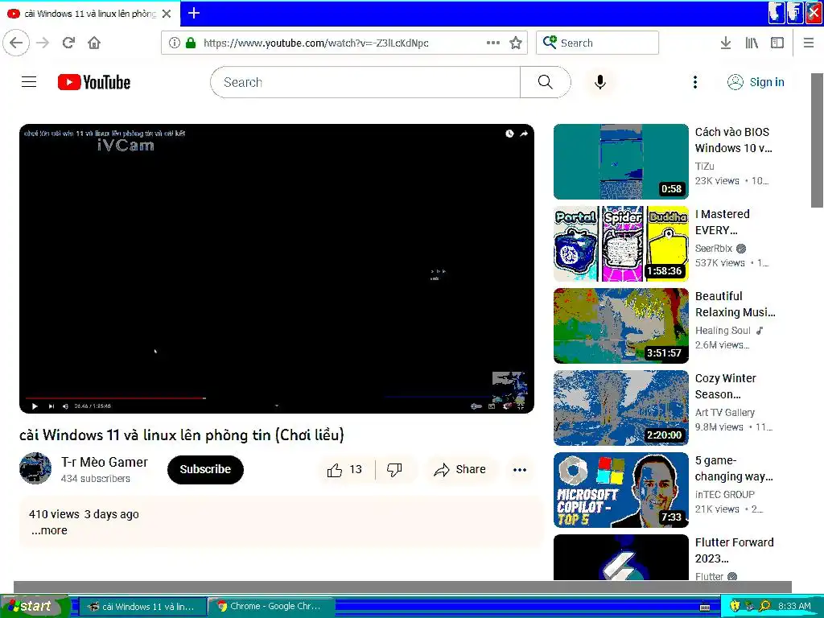Click the page vertical scrollbar

[x=817, y=141]
